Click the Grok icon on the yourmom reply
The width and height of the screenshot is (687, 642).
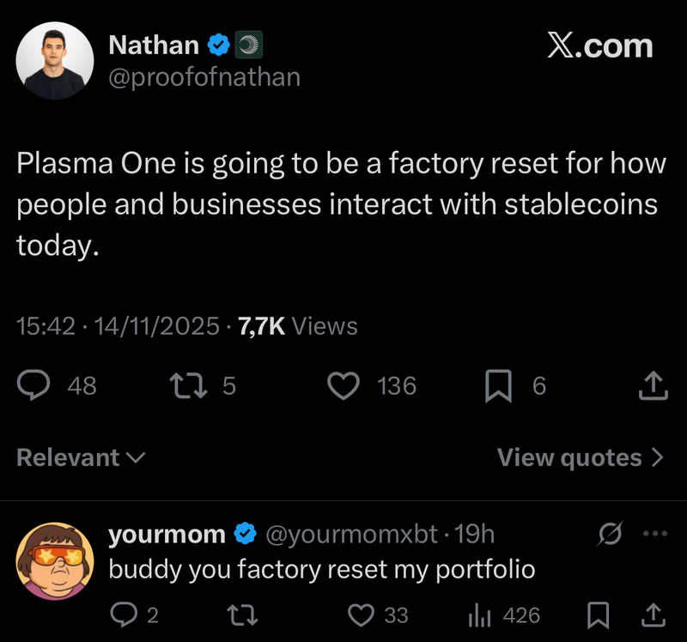611,534
